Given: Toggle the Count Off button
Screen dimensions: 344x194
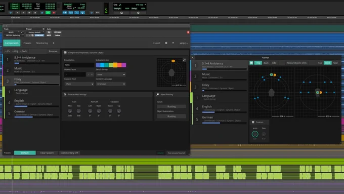Looking at the screenshot, I should tap(68, 5).
